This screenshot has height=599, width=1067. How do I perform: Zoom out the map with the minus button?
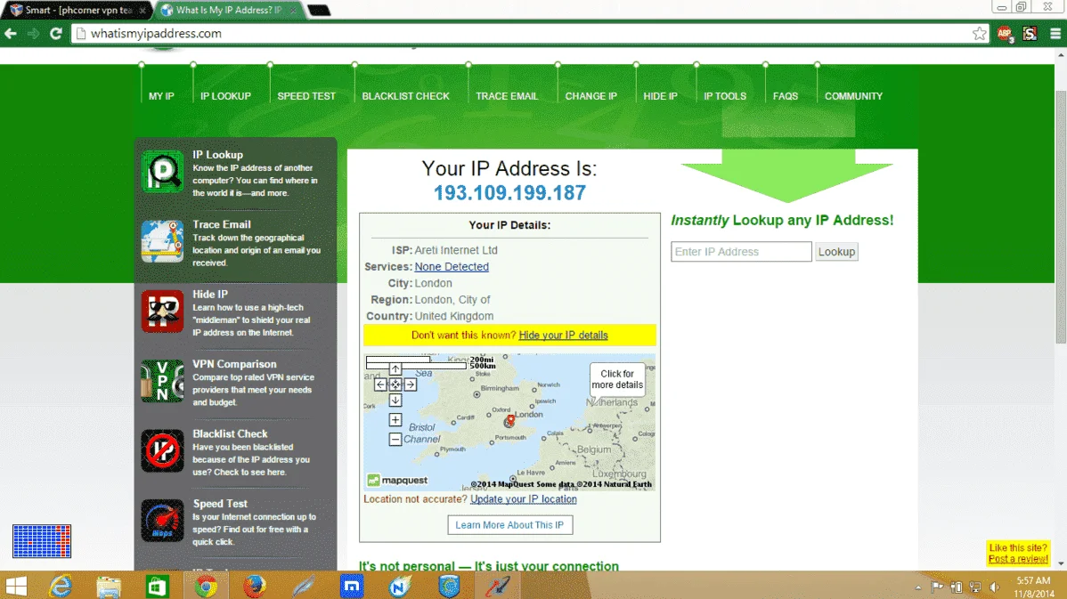tap(395, 439)
